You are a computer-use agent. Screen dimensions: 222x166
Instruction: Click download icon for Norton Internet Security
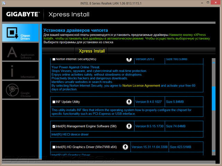pos(129,59)
